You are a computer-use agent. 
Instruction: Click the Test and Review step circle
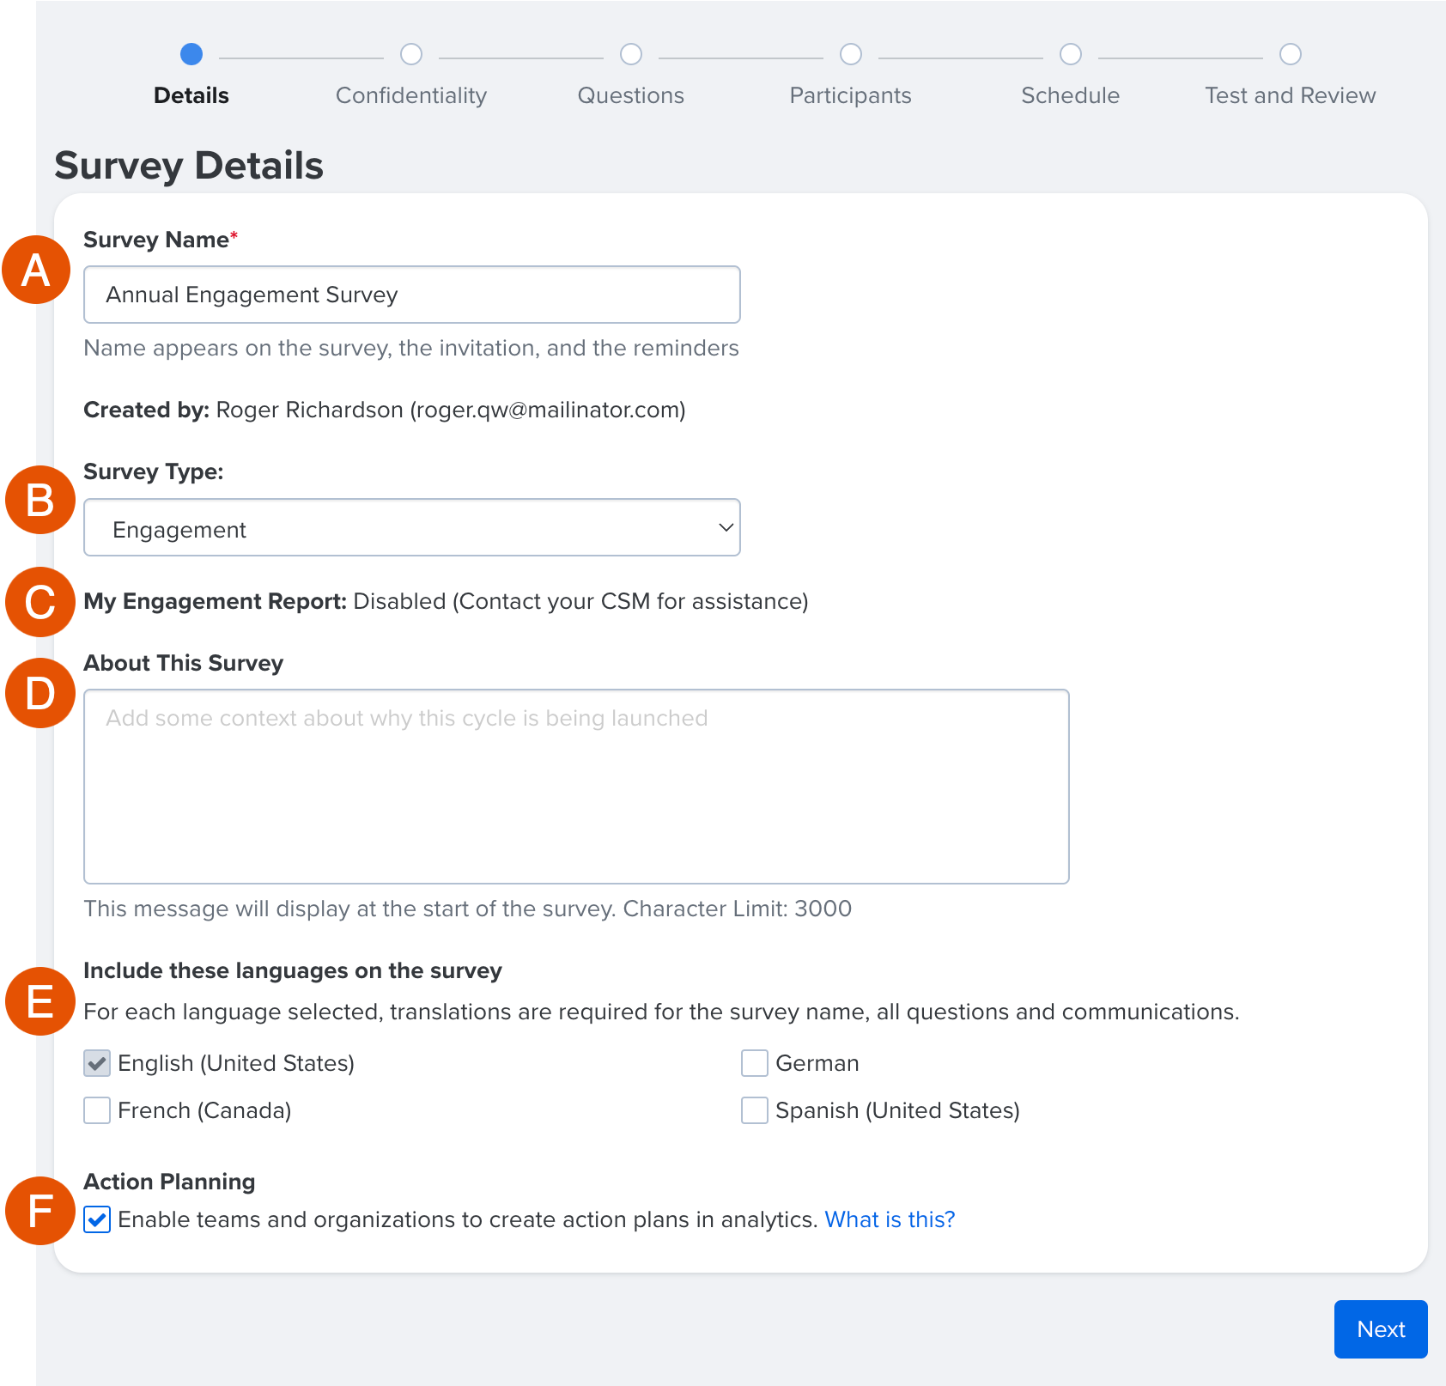click(x=1291, y=54)
